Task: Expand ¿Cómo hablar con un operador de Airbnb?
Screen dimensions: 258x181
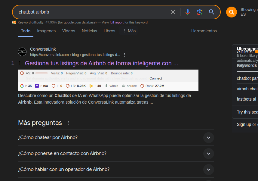Action: (116, 170)
